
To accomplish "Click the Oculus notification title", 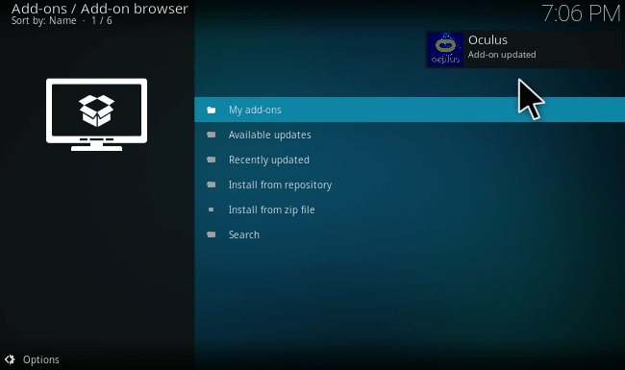I will tap(487, 40).
